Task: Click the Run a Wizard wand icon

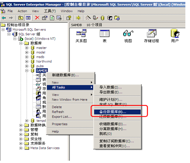Action: (x=88, y=18)
